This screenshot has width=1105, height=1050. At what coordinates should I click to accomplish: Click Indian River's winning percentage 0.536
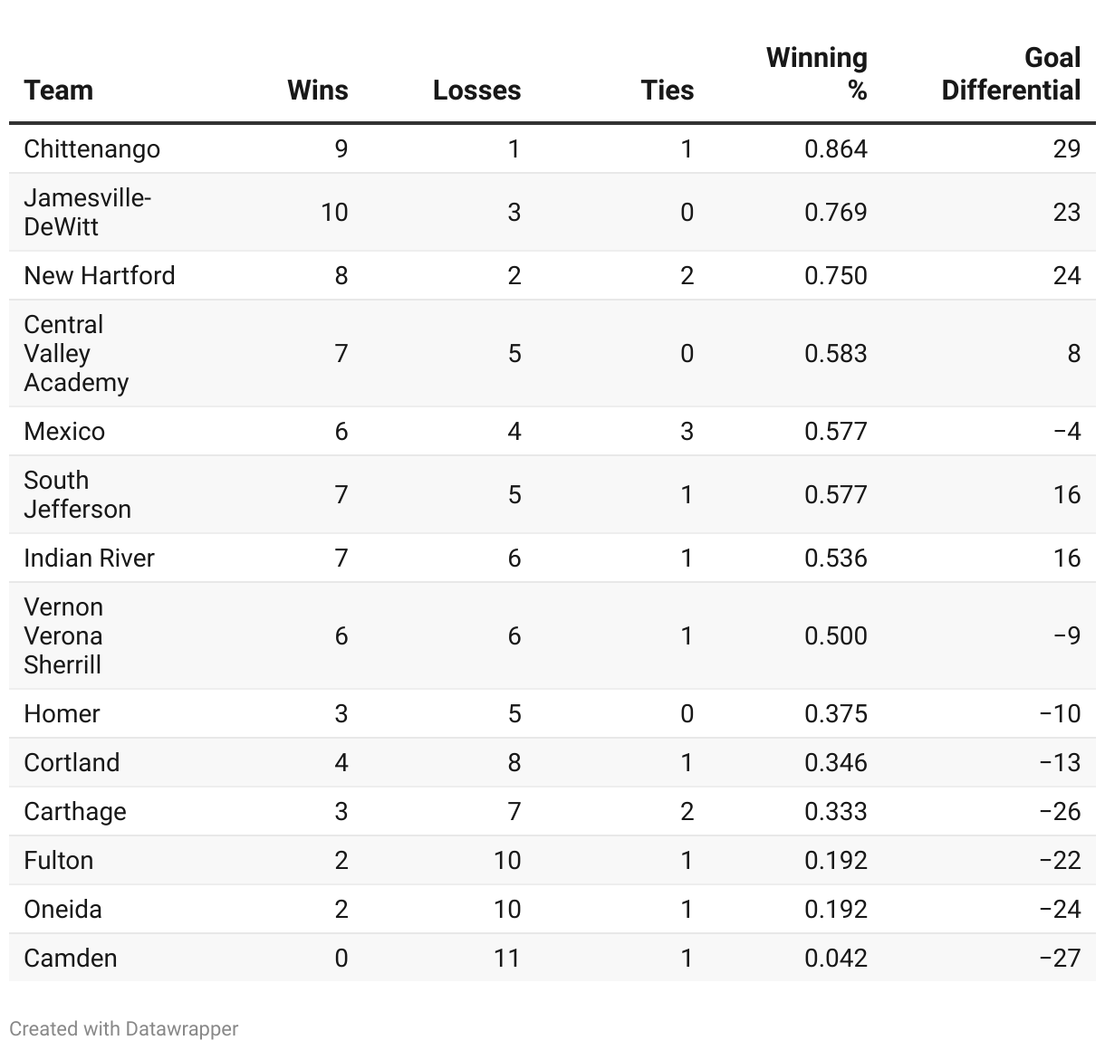[835, 558]
